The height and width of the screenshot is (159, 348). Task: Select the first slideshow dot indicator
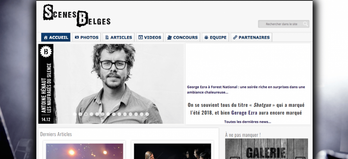pos(75,114)
